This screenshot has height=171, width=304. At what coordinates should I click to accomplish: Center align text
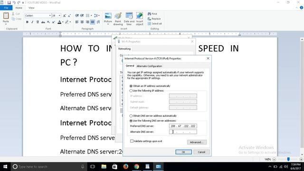coord(82,22)
